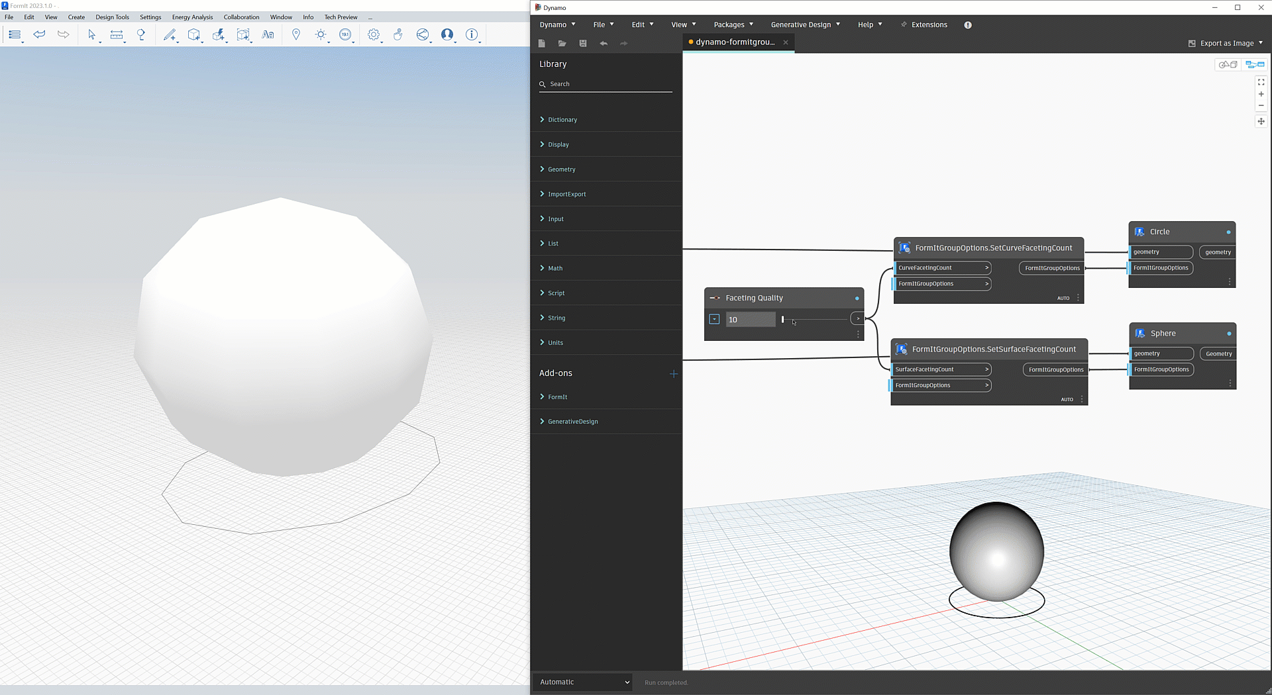This screenshot has height=695, width=1272.
Task: Click the FormIt info circle icon
Action: (x=471, y=34)
